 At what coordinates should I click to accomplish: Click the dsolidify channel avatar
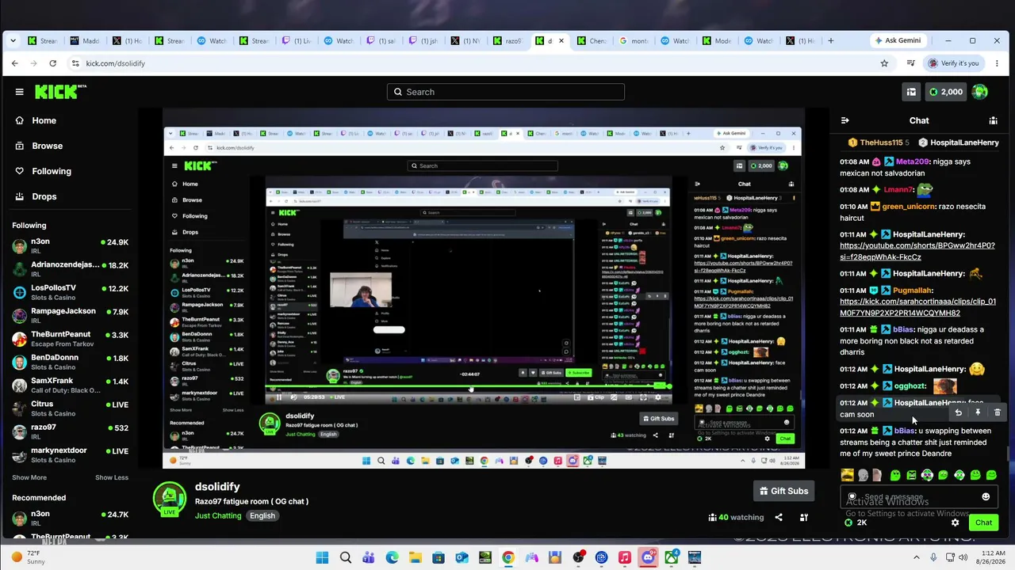[x=169, y=500]
